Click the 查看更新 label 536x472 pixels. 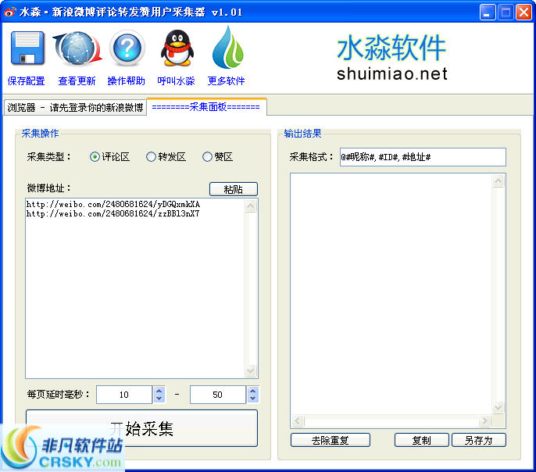(77, 81)
